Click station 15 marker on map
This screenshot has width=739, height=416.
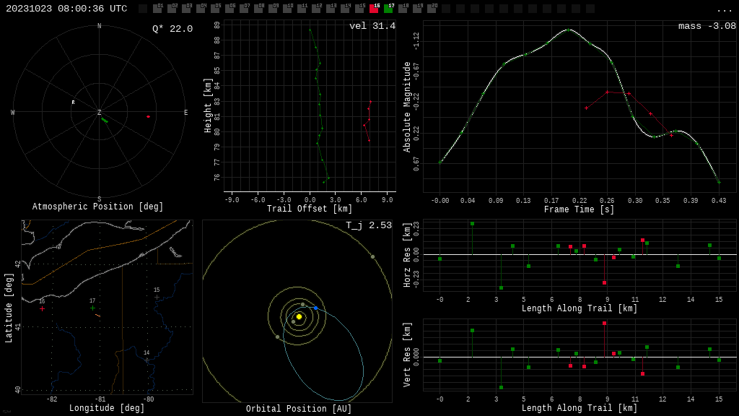click(x=157, y=297)
